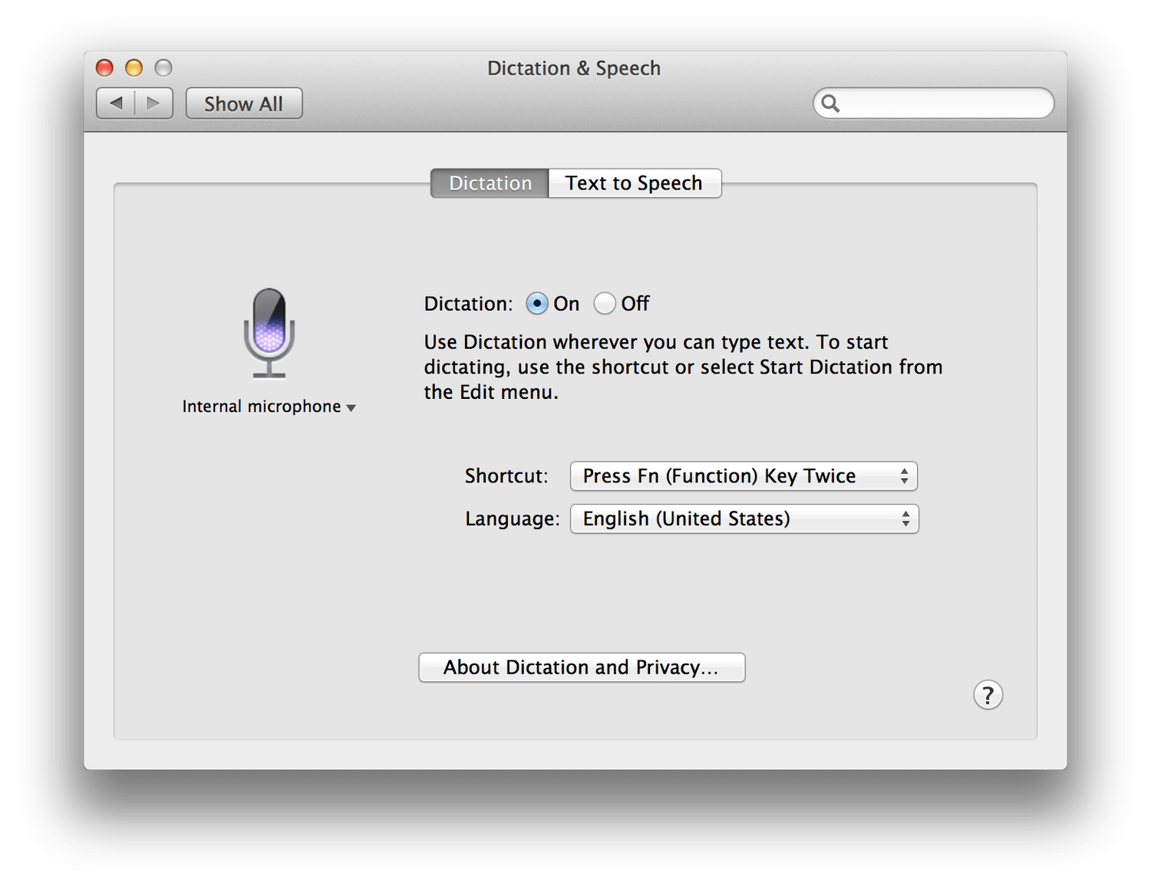Open the Shortcut dropdown menu
The height and width of the screenshot is (886, 1151).
743,476
